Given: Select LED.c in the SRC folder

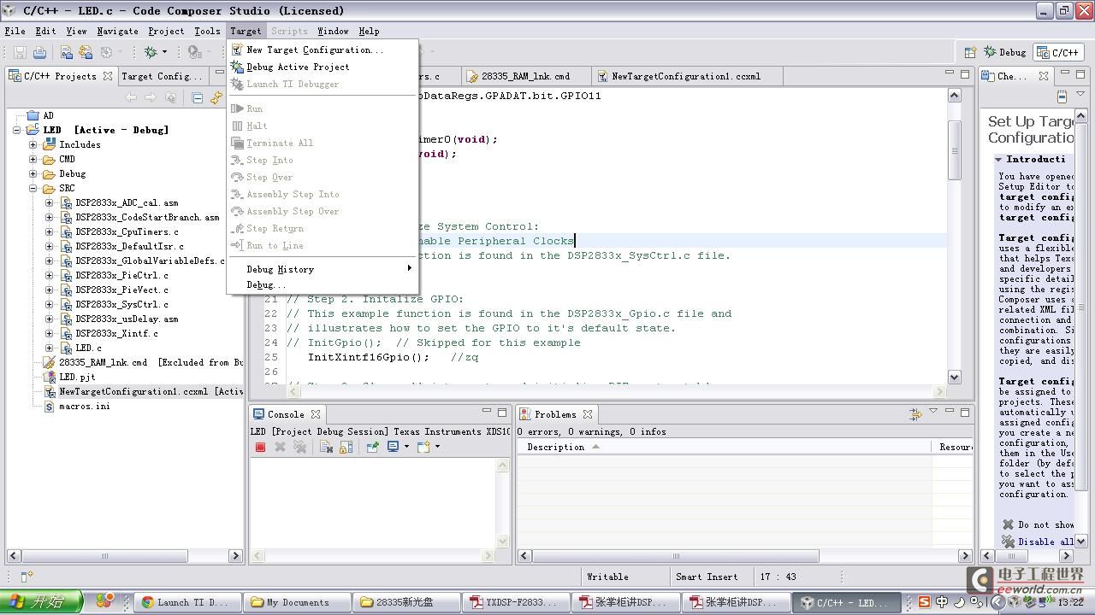Looking at the screenshot, I should (x=88, y=348).
